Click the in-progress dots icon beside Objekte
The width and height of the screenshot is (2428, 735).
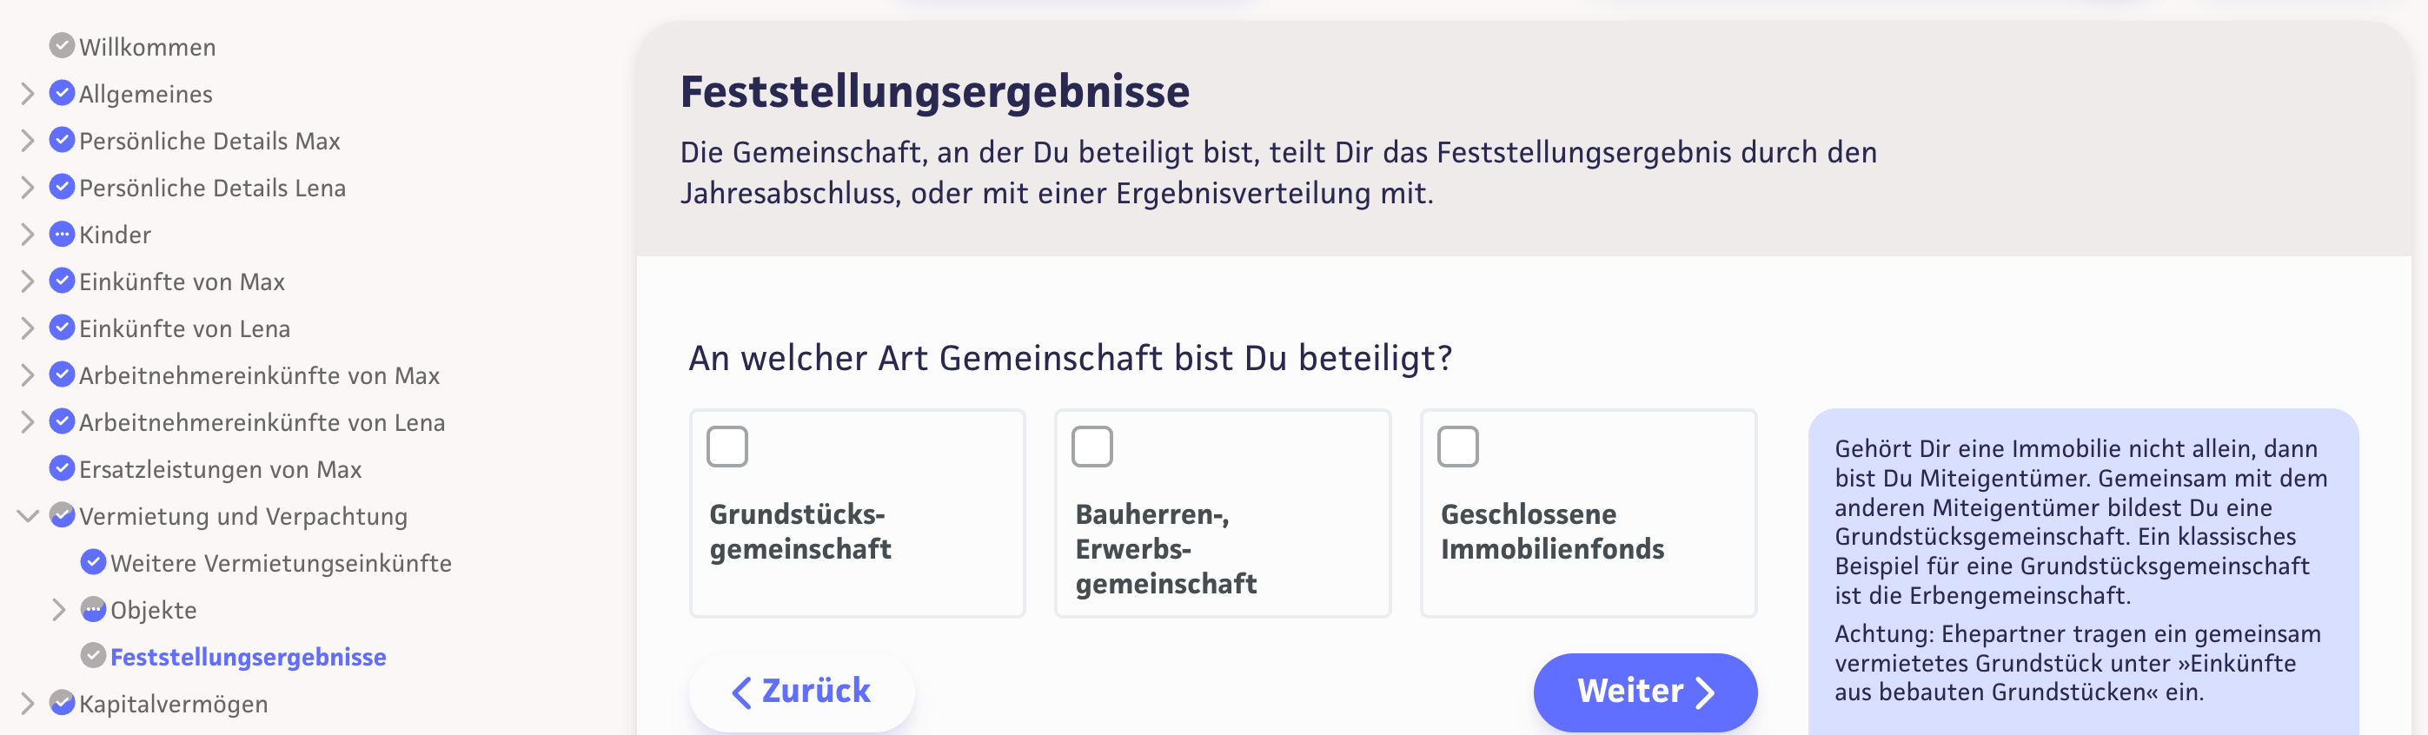92,610
